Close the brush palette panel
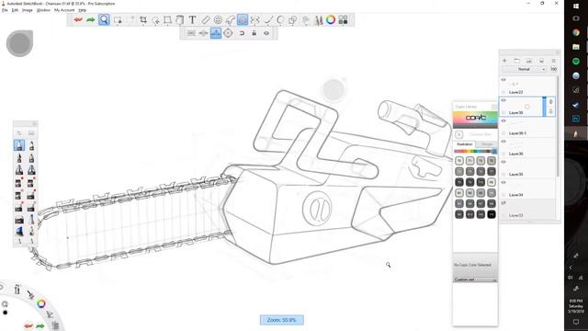 34,124
